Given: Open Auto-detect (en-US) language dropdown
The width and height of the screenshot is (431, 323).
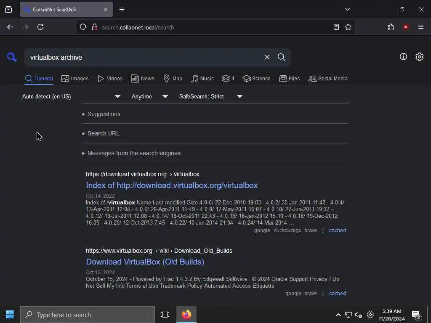Looking at the screenshot, I should 71,96.
